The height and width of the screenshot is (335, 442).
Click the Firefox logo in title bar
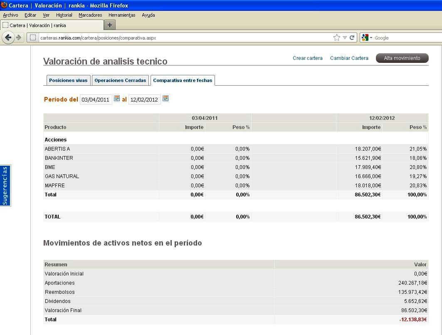coord(4,5)
